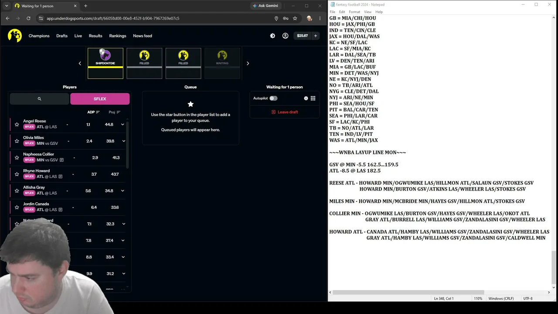Open the draft info icon near Autopilot

pos(306,98)
